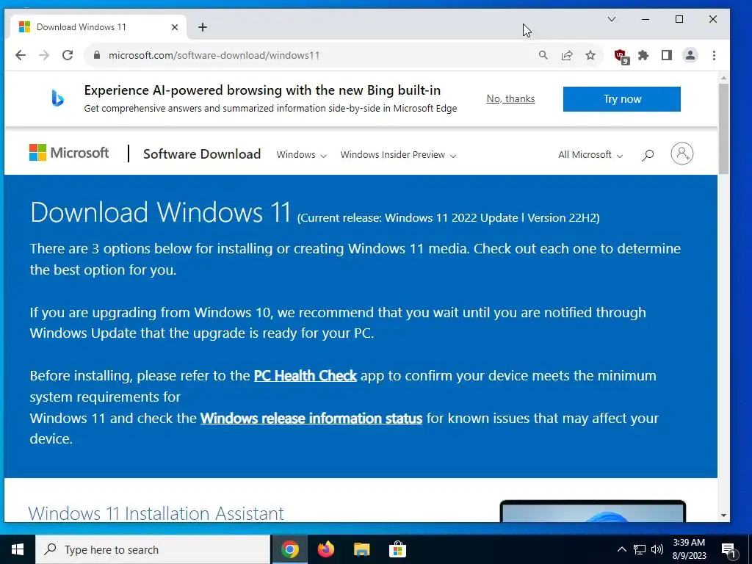This screenshot has height=564, width=752.
Task: Click the Type here to search box
Action: [153, 549]
